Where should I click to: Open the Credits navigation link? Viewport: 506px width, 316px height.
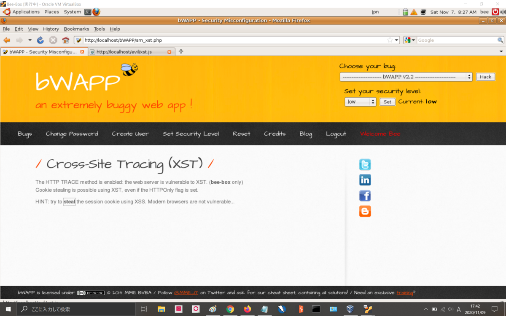coord(275,134)
